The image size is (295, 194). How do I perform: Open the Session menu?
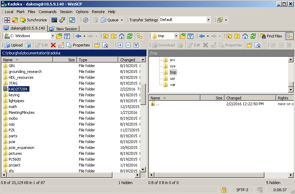(x=66, y=12)
